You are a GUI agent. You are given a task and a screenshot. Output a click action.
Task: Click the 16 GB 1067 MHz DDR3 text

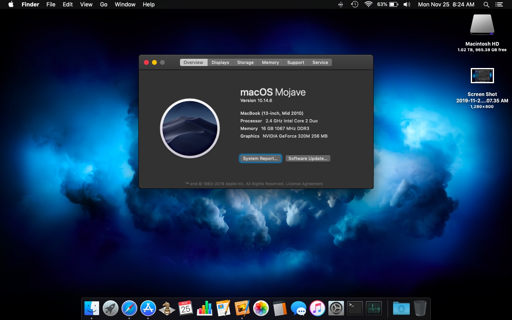(285, 128)
